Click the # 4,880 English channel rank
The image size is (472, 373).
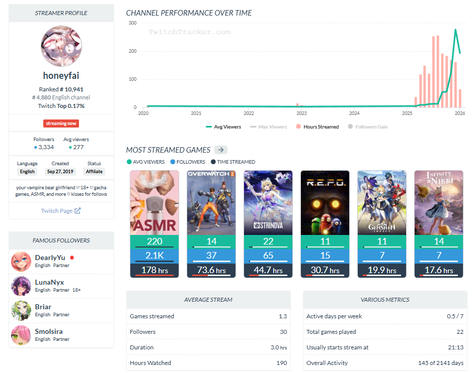click(x=61, y=97)
